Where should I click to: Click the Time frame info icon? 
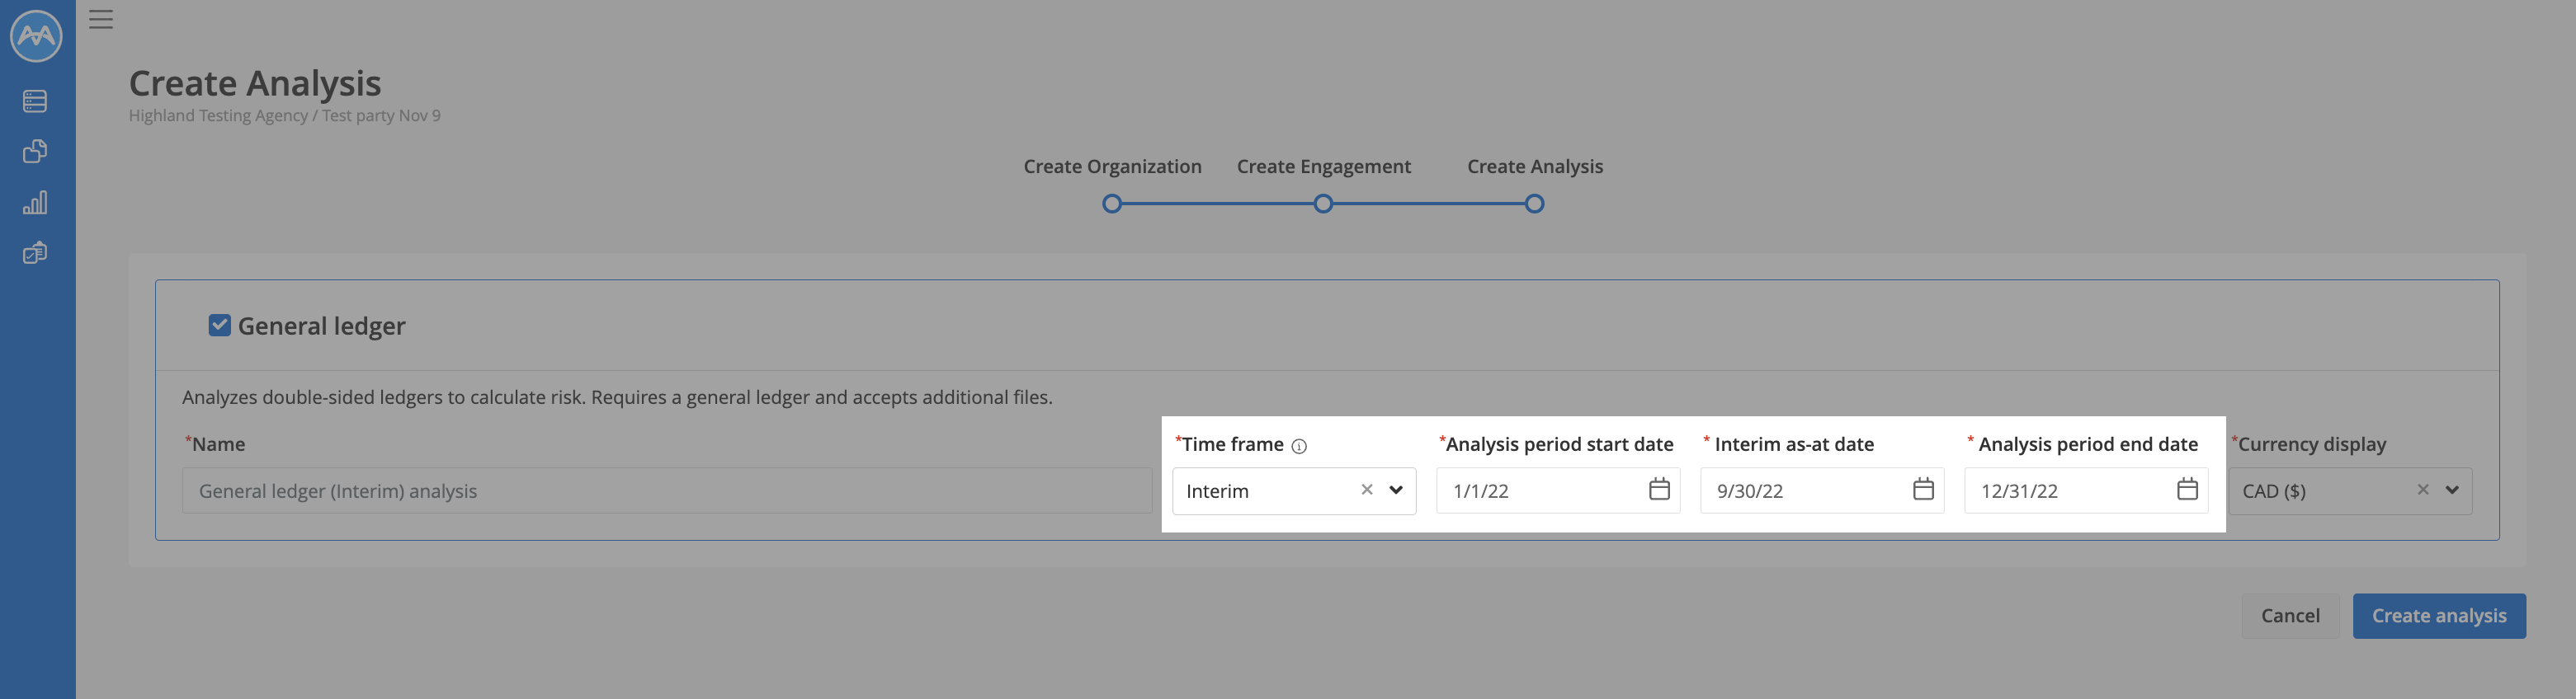coord(1299,447)
